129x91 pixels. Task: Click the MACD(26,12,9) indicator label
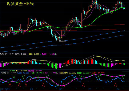[7, 54]
